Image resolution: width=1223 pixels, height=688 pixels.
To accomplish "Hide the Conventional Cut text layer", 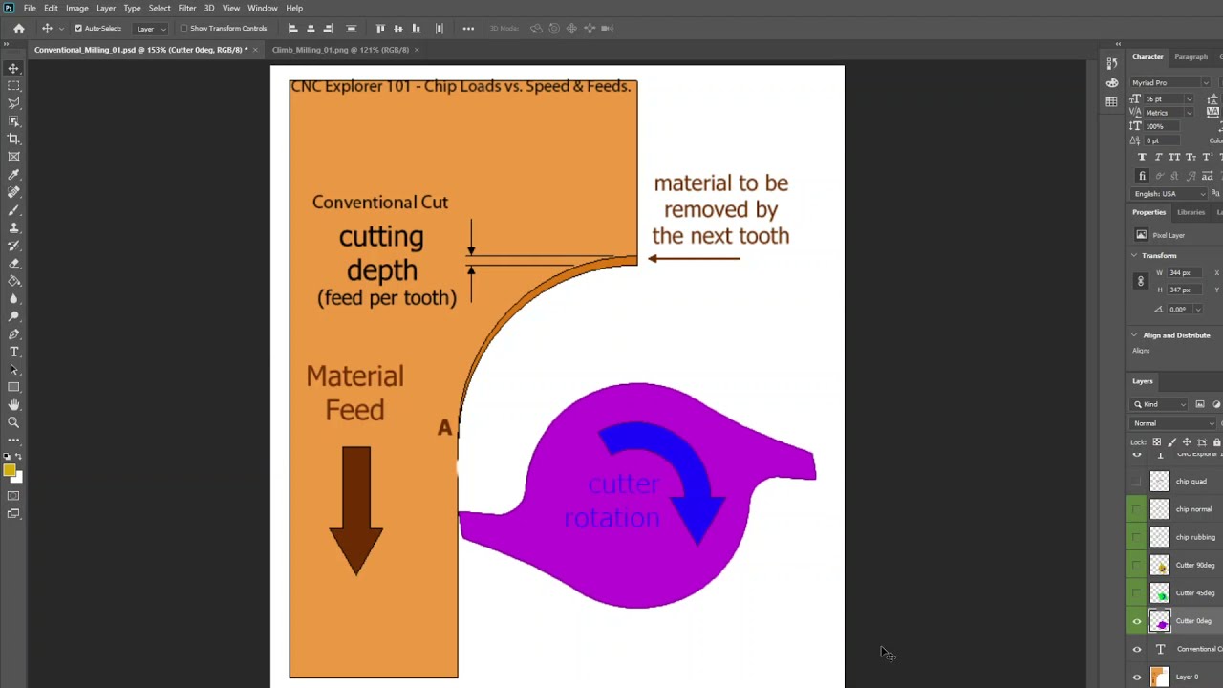I will point(1137,650).
